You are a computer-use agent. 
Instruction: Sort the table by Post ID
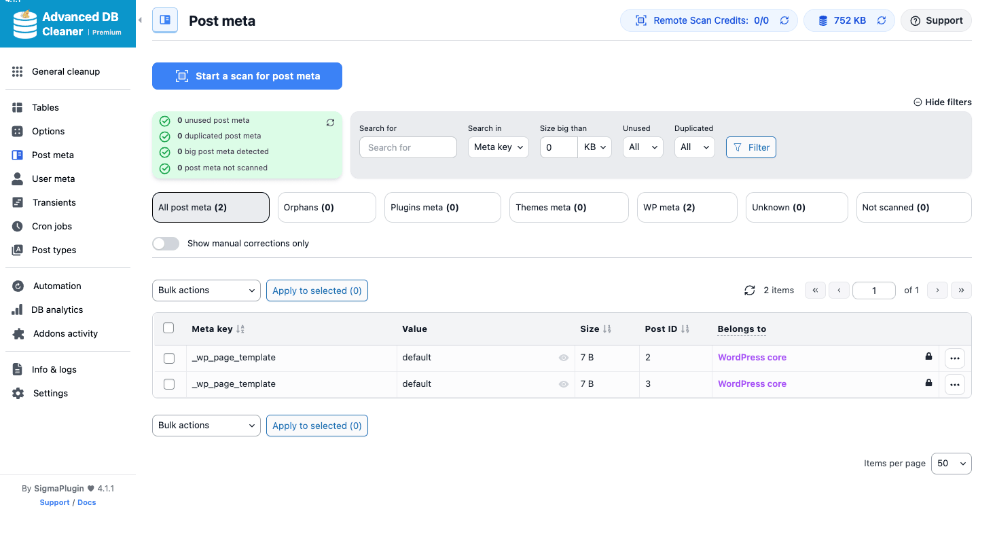685,329
